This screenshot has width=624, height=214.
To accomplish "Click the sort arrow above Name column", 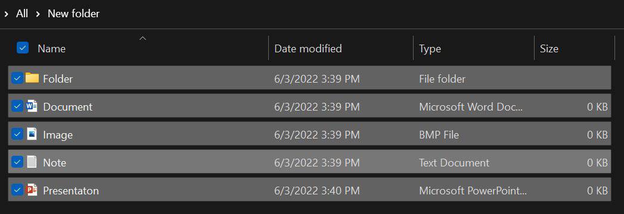I will point(142,39).
